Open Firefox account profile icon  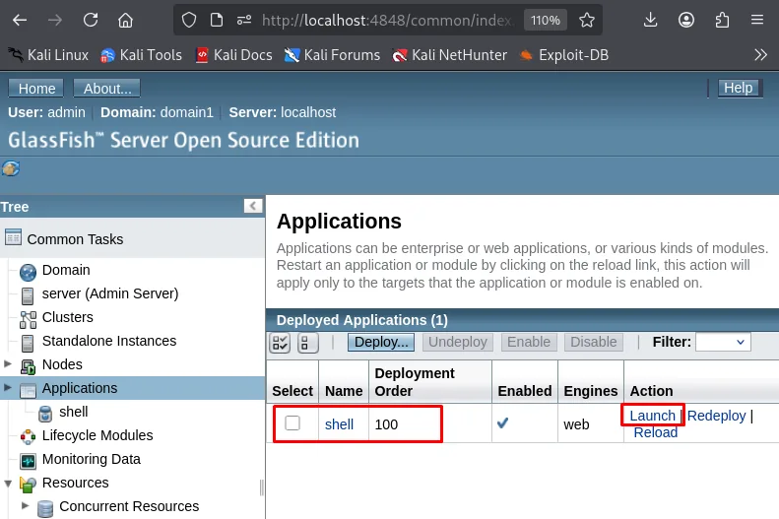686,21
